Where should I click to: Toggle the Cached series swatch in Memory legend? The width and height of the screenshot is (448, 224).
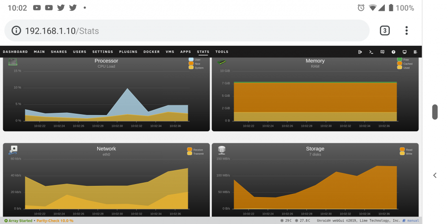pos(400,64)
